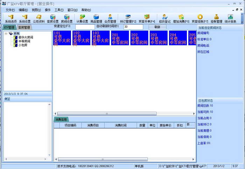Open 修改登记 toolbar icon
The image size is (245, 169).
coord(165,19)
